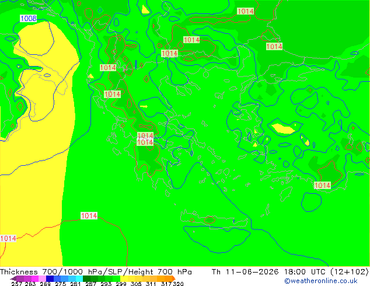This screenshot has height=286, width=370.
Task: Click the 275 legend value
Action: (61, 284)
